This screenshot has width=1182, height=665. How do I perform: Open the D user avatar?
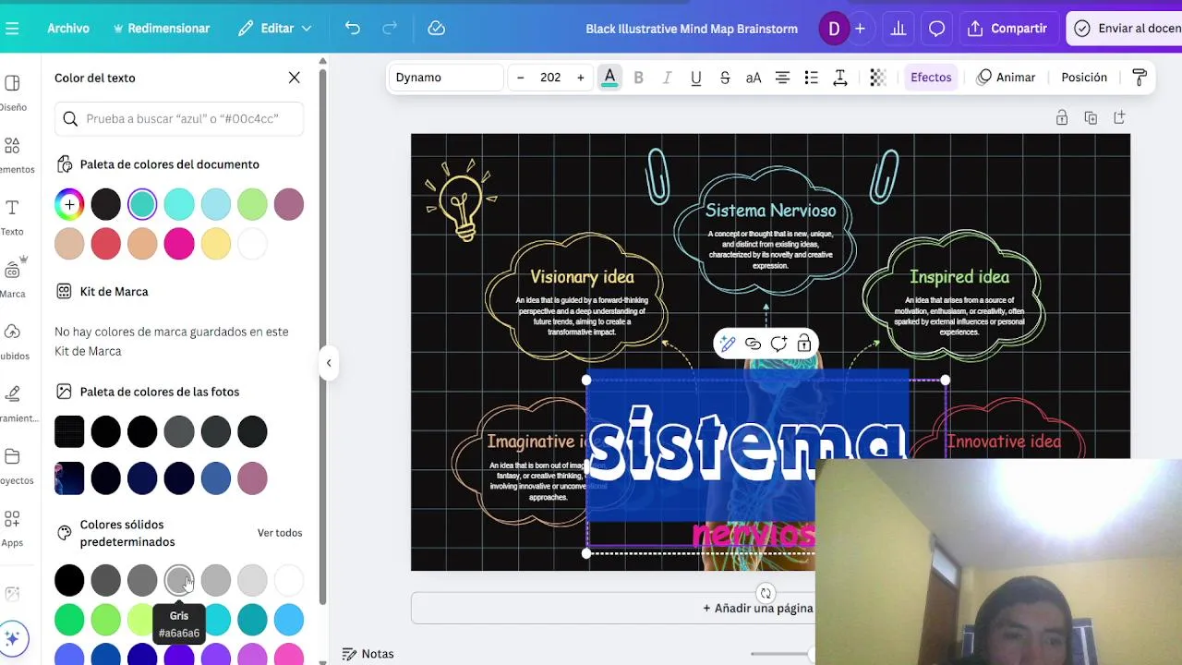click(x=834, y=29)
